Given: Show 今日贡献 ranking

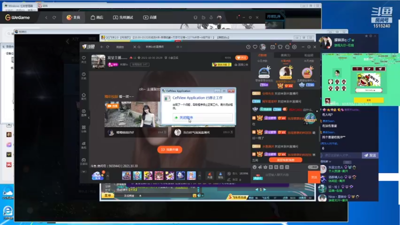Looking at the screenshot, I should [x=262, y=61].
